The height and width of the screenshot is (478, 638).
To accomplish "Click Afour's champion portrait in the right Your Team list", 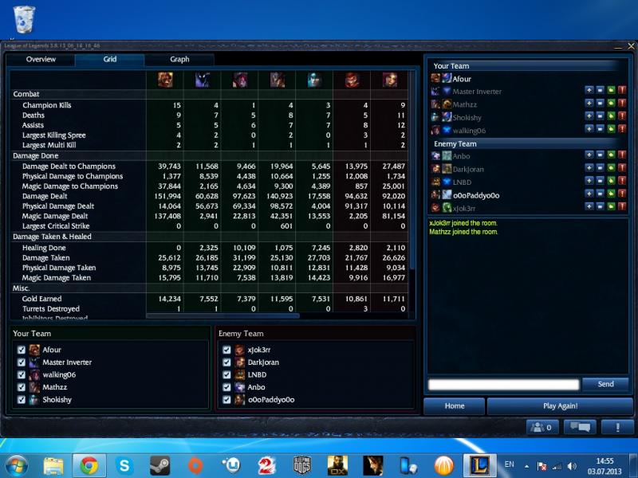I will click(x=435, y=78).
